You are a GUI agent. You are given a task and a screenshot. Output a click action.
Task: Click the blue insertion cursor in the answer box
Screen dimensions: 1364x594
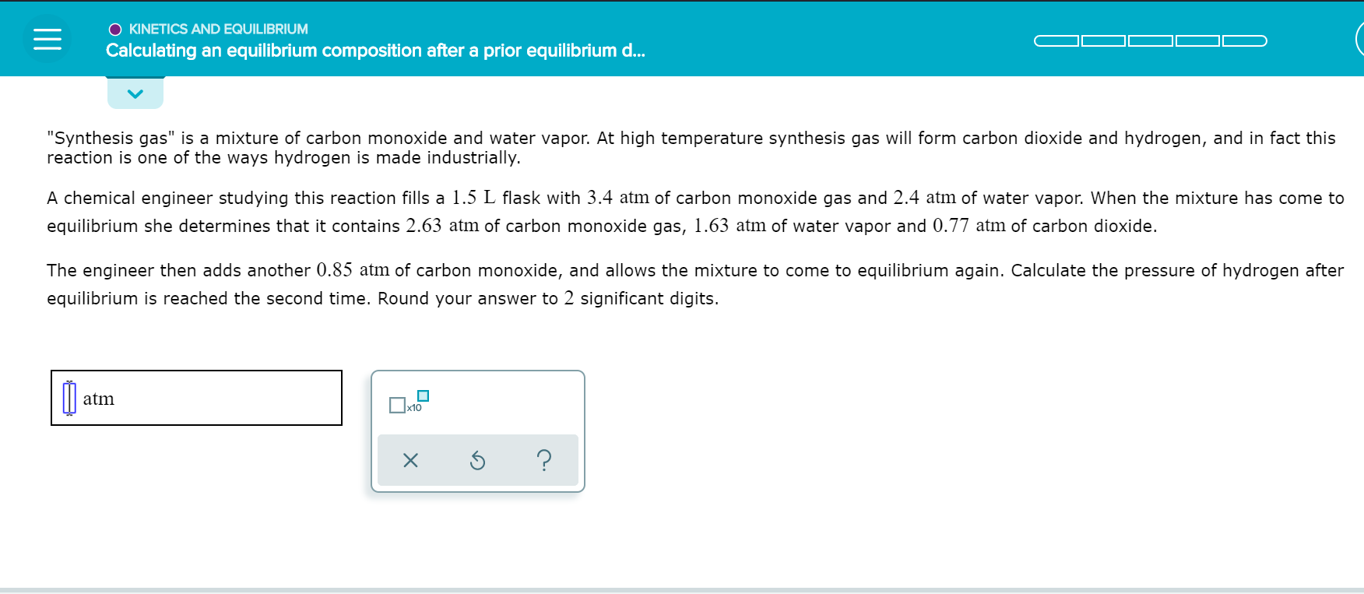(x=70, y=398)
